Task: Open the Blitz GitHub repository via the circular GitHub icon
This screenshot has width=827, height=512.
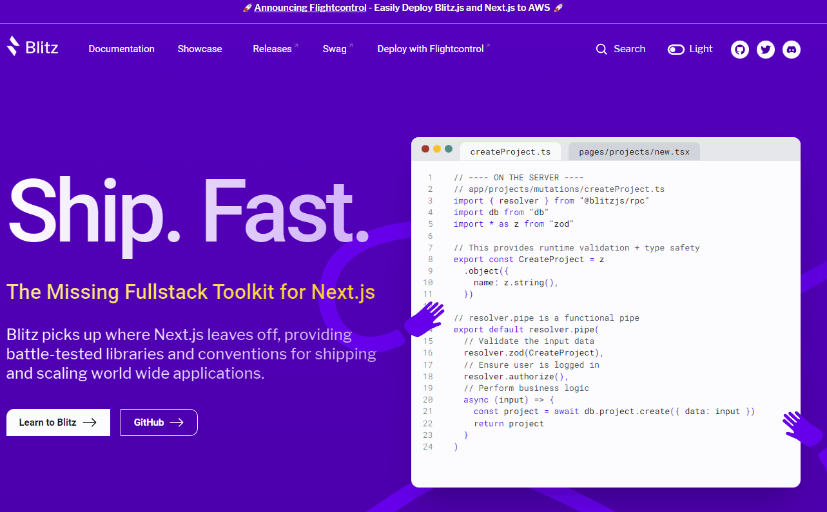Action: tap(739, 50)
